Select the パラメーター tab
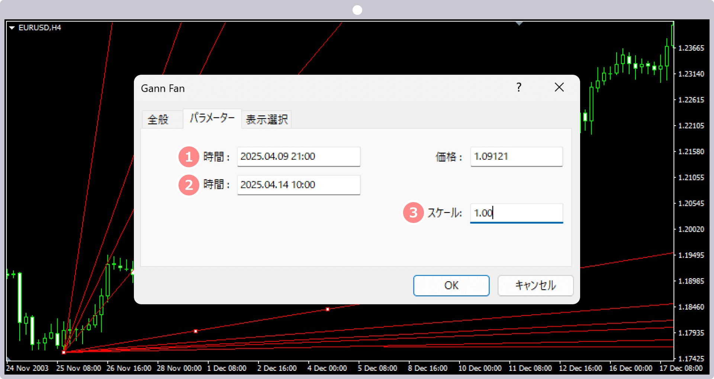 click(x=212, y=119)
